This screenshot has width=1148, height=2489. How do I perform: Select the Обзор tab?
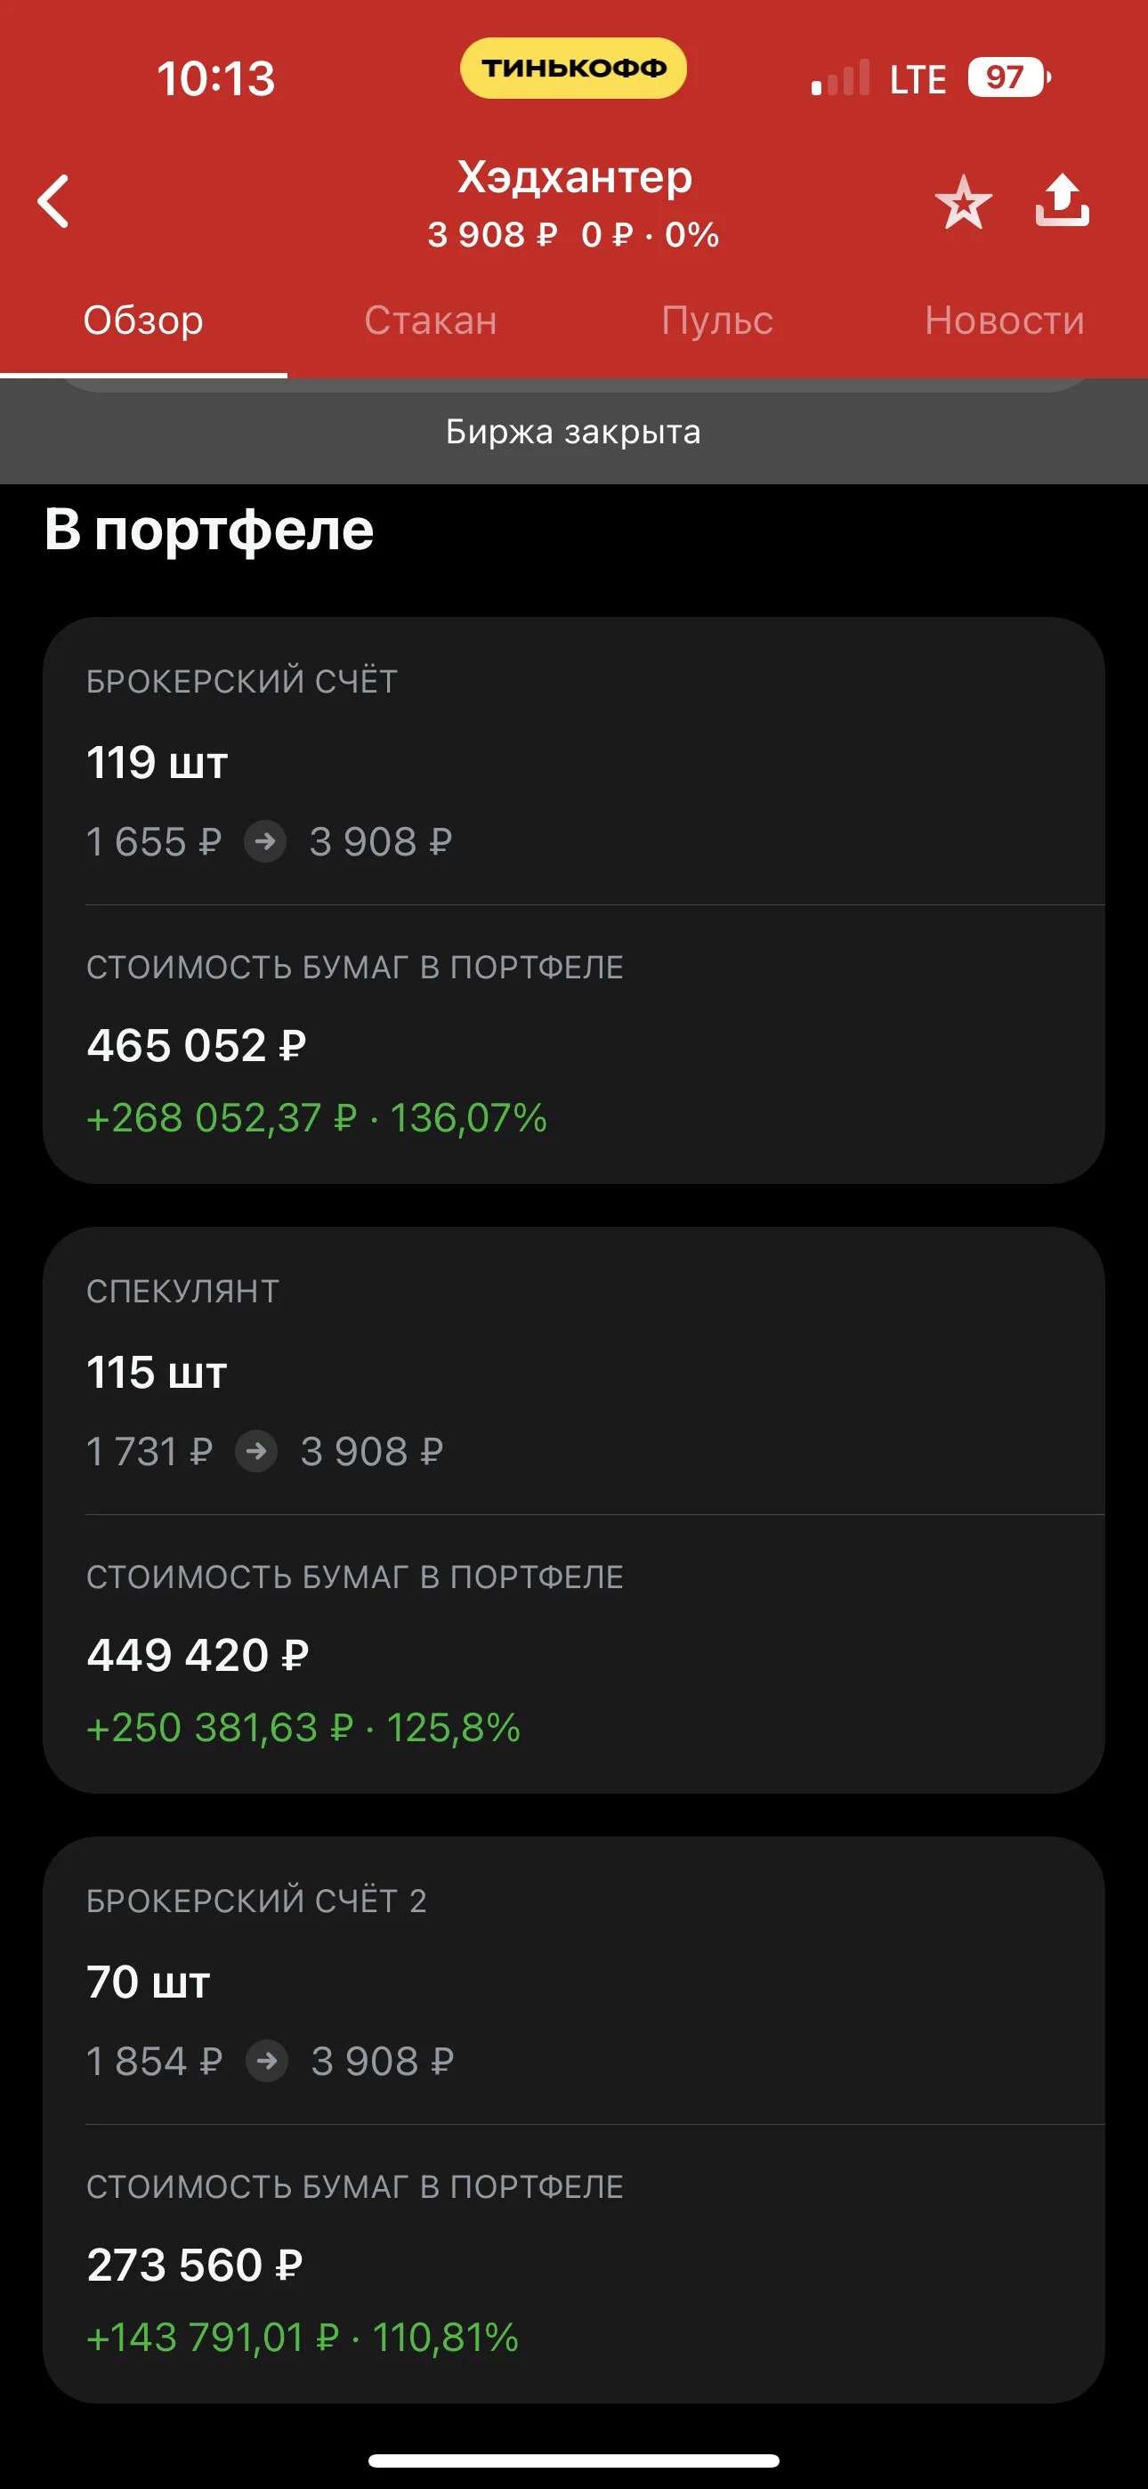tap(143, 320)
